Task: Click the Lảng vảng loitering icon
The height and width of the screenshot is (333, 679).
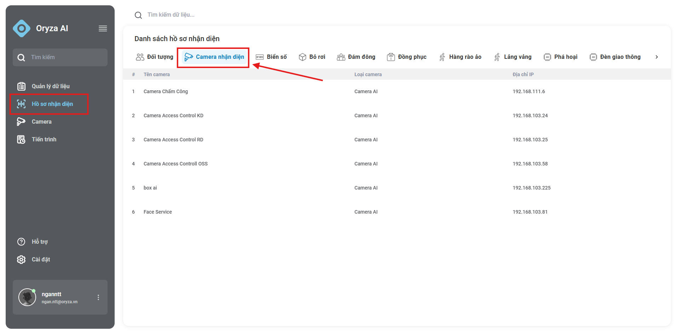Action: click(497, 57)
